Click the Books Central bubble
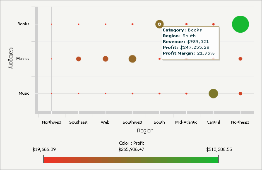The height and width of the screenshot is (170, 262). (213, 24)
